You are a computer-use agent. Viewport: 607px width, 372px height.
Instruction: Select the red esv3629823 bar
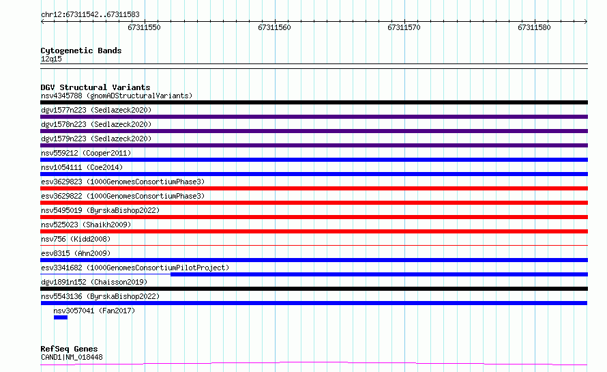[314, 188]
